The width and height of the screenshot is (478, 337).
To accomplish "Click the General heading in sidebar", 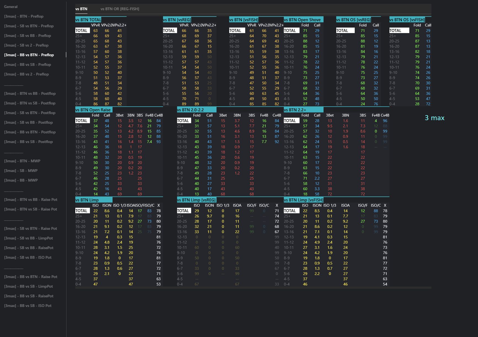I will pos(11,7).
